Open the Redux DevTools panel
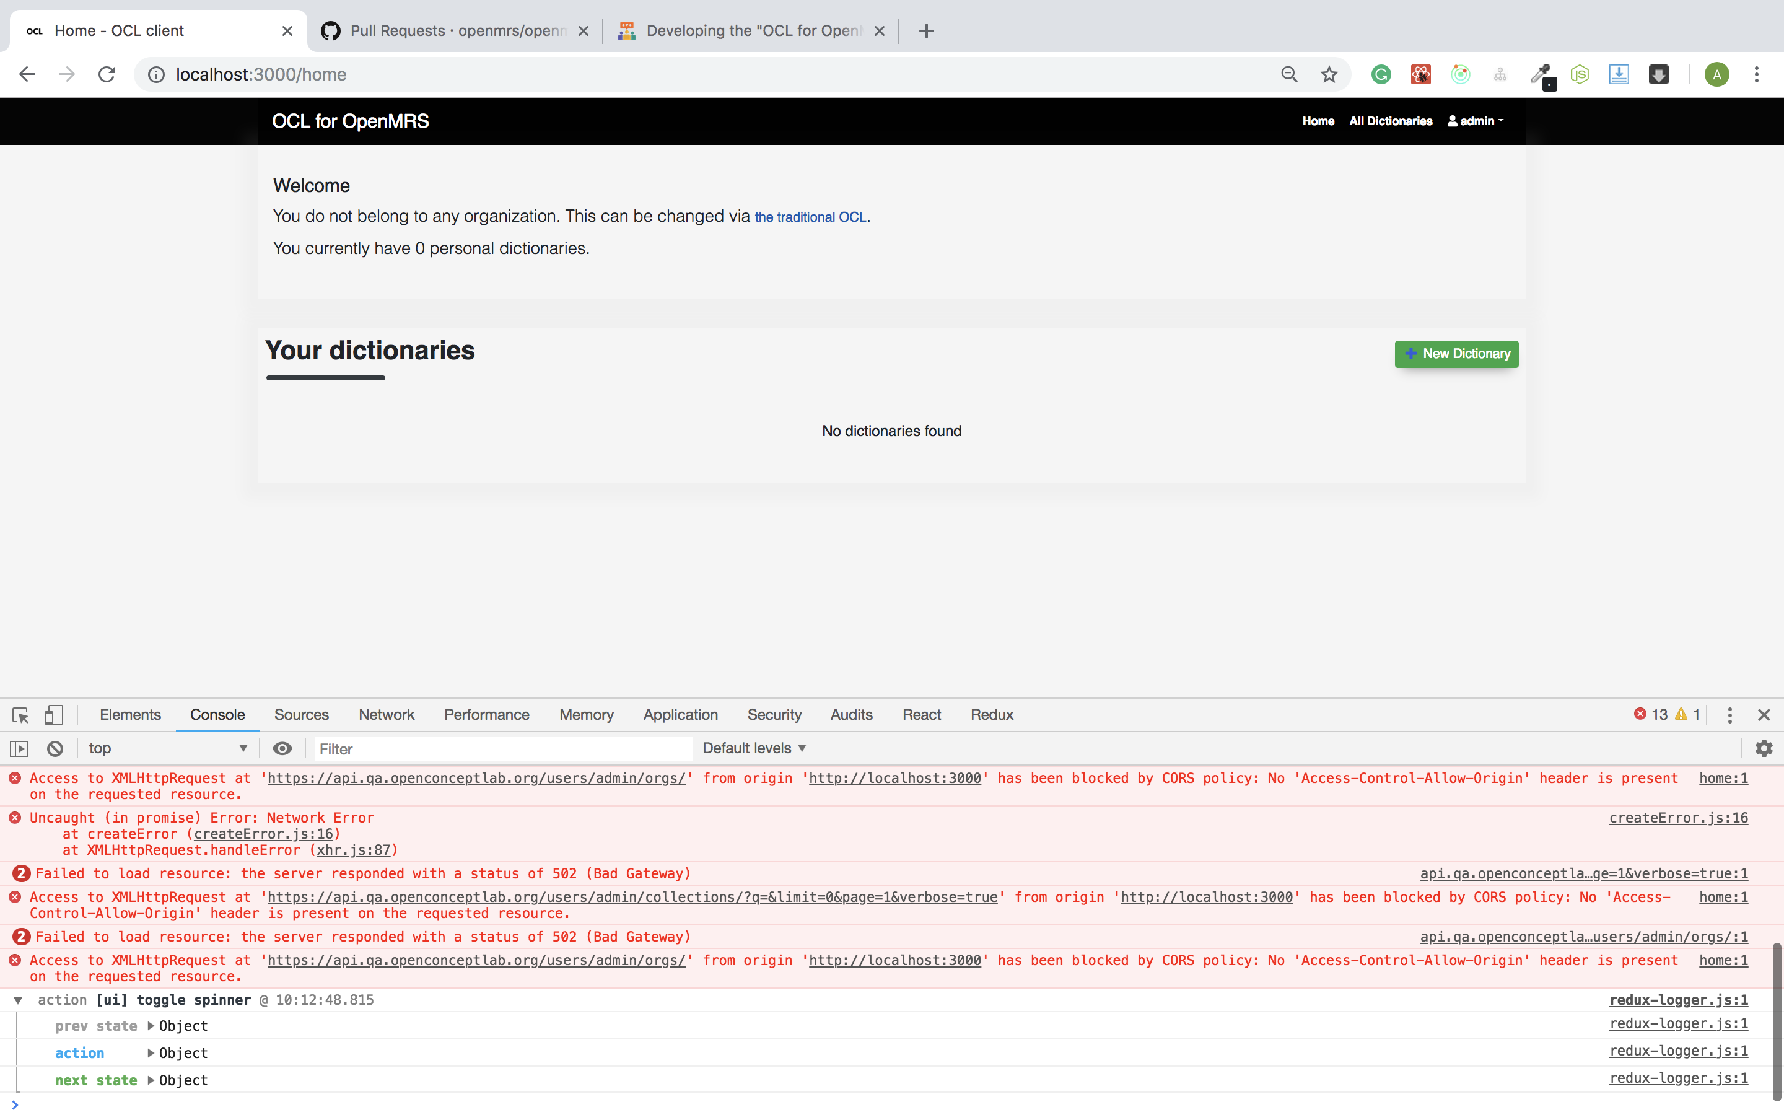Viewport: 1784px width, 1115px height. point(992,715)
